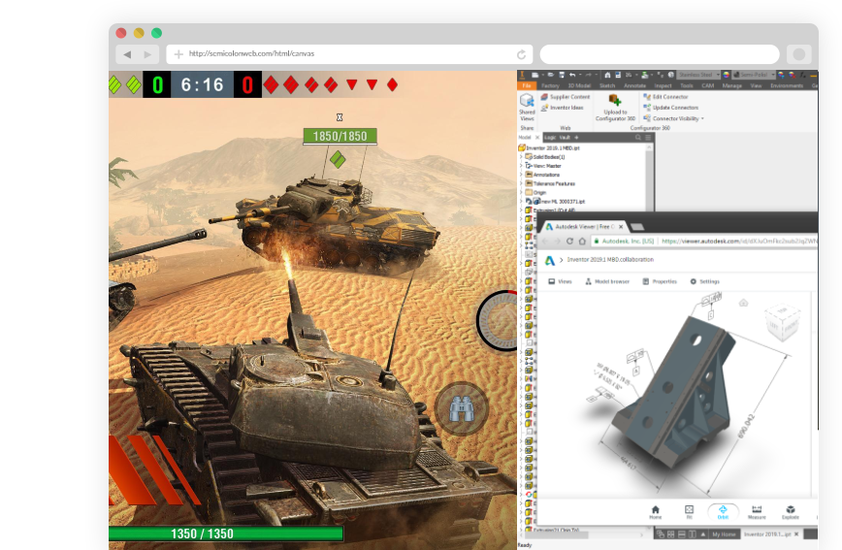Click Upload to Configurator 360
This screenshot has height=550, width=842.
click(x=615, y=107)
